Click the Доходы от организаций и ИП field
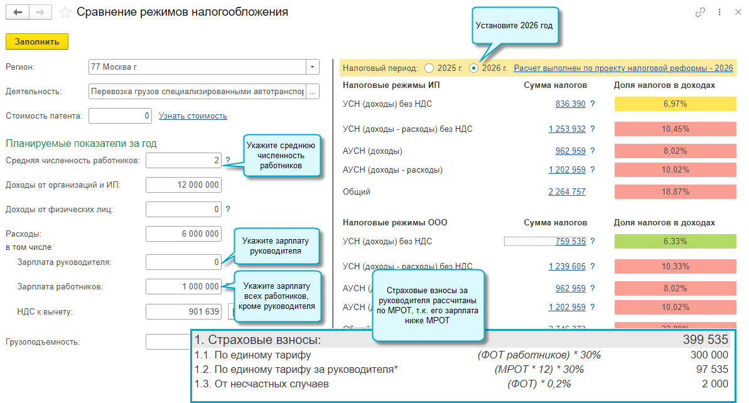749x403 pixels. click(183, 185)
